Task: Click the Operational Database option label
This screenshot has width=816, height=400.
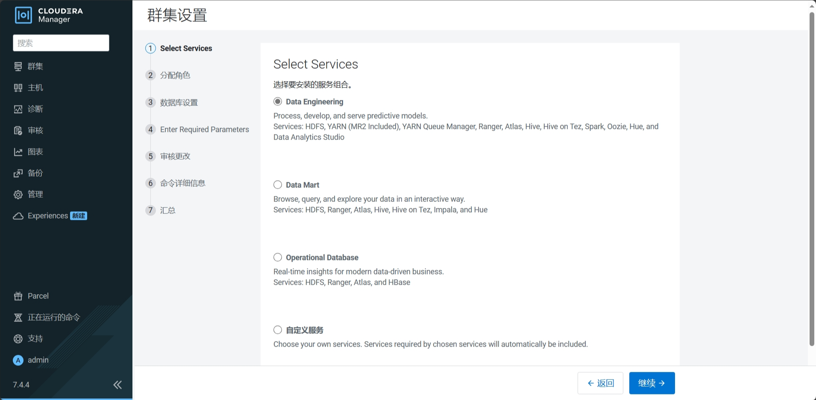Action: pos(322,257)
